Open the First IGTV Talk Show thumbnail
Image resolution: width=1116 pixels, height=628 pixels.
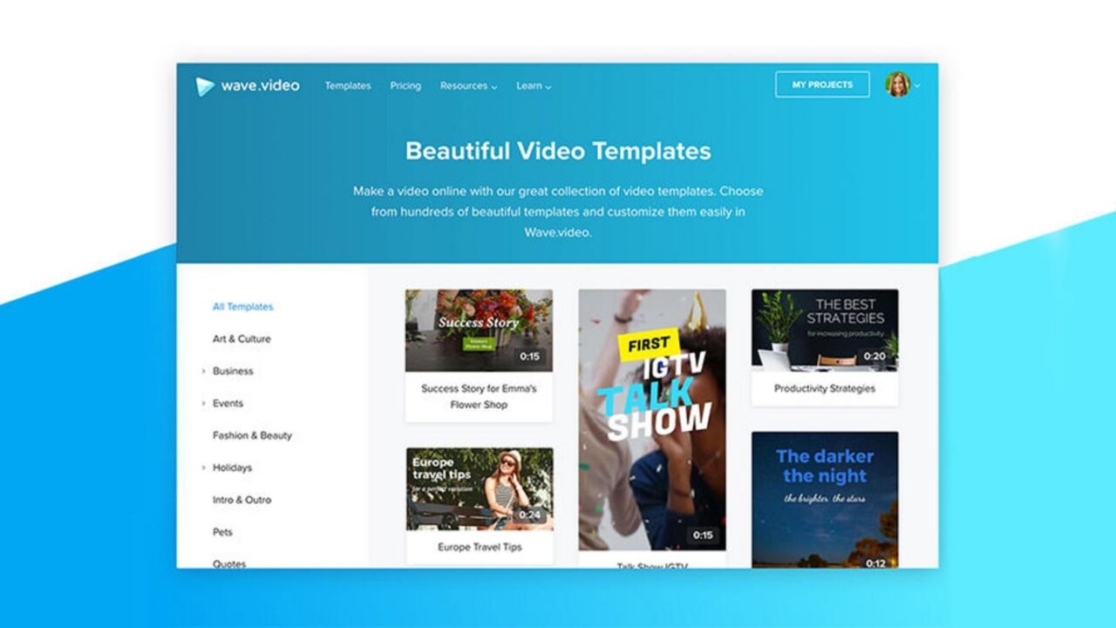click(x=652, y=420)
